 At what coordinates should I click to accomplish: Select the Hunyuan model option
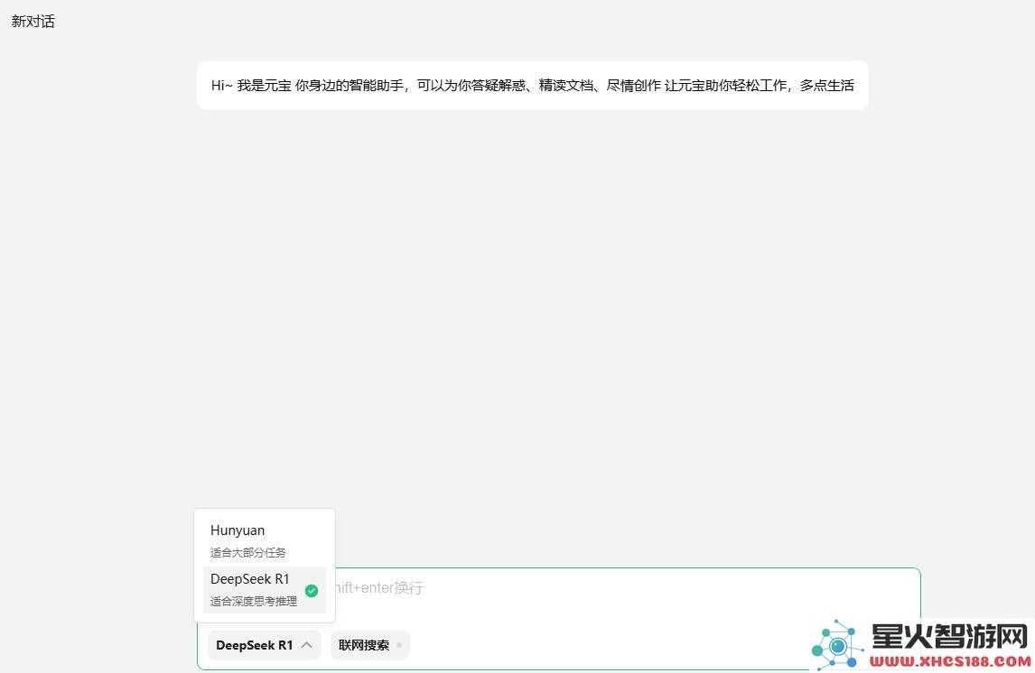(264, 540)
